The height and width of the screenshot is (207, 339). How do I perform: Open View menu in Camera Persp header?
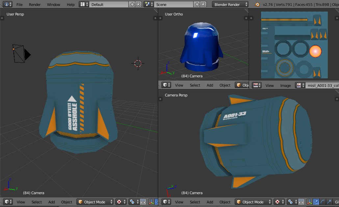pyautogui.click(x=179, y=202)
